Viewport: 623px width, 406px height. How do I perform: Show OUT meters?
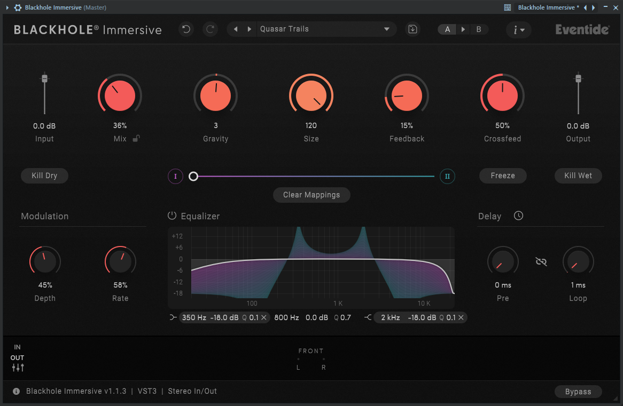(x=17, y=357)
